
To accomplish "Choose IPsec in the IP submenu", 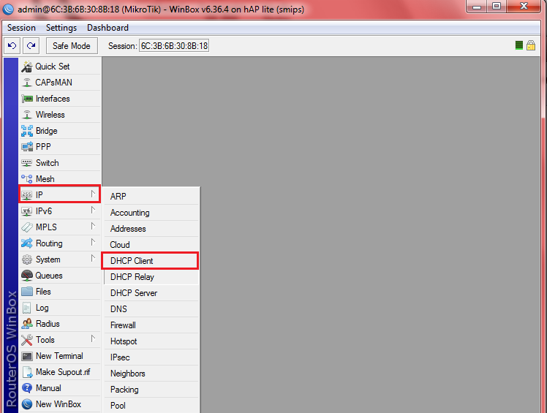I will (x=151, y=357).
